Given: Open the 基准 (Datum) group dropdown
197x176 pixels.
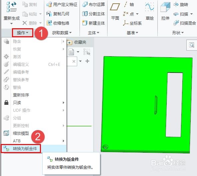Looking at the screenshot, I should tap(132, 33).
